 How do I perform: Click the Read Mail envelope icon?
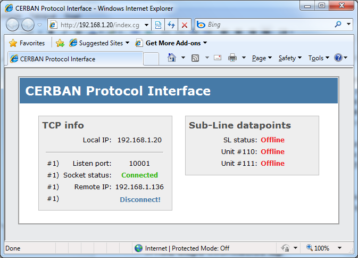click(218, 58)
